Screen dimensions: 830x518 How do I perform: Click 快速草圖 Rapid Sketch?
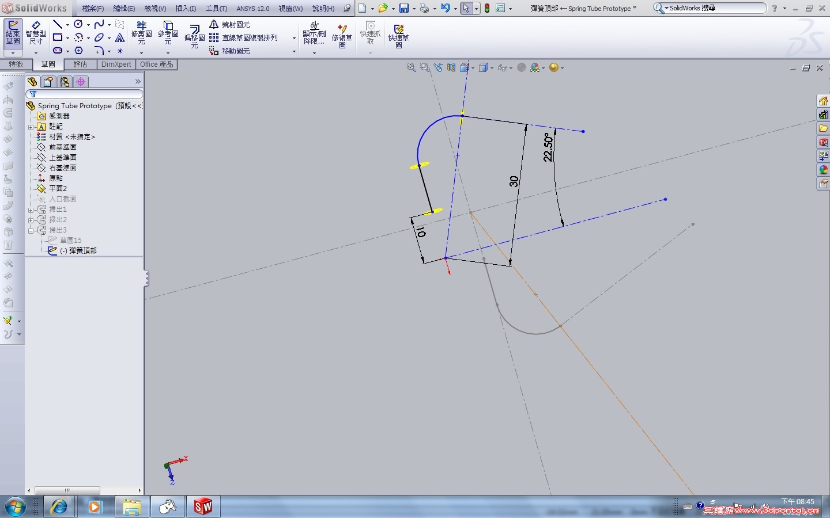point(398,36)
